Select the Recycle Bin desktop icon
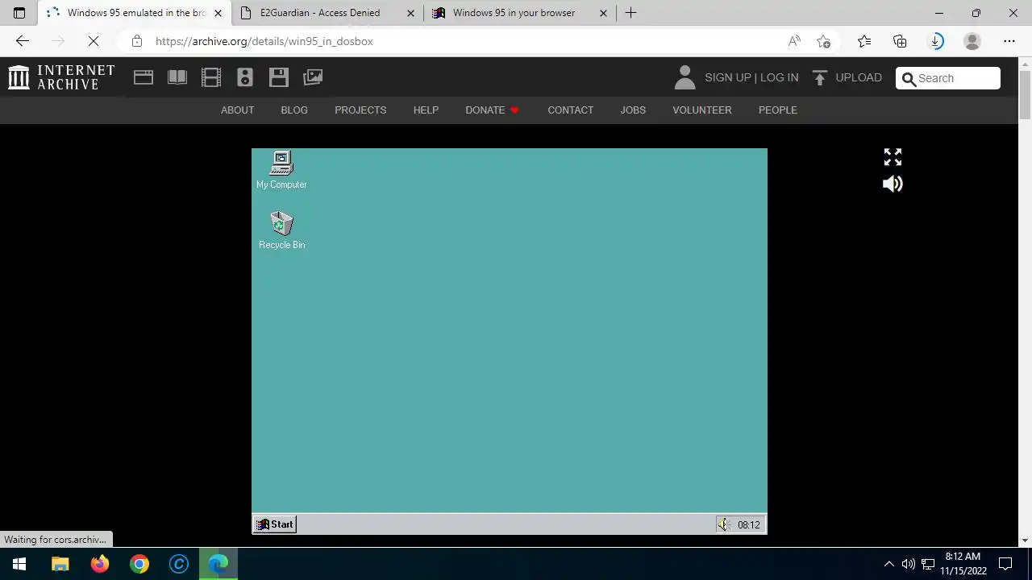The width and height of the screenshot is (1032, 580). tap(281, 230)
